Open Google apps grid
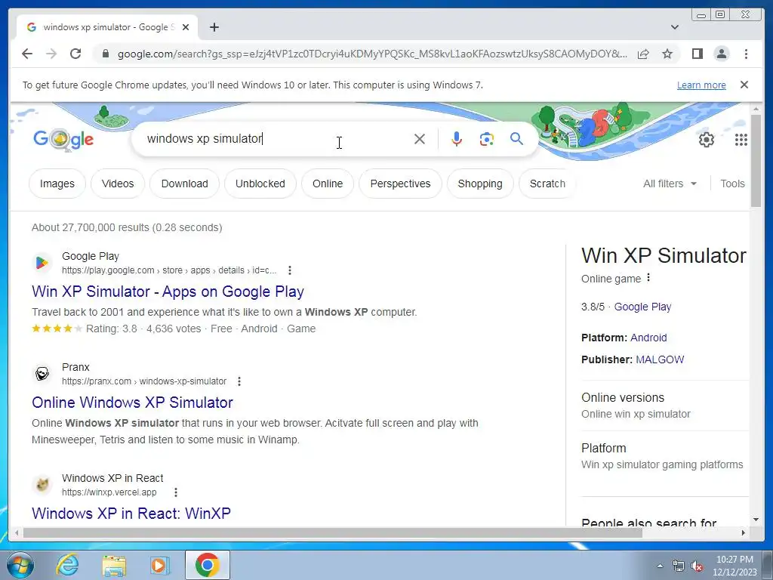 click(x=741, y=140)
